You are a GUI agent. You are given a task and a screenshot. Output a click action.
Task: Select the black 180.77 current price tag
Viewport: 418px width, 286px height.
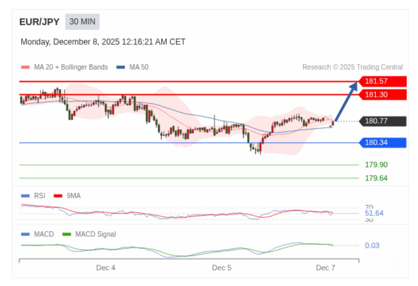click(383, 121)
